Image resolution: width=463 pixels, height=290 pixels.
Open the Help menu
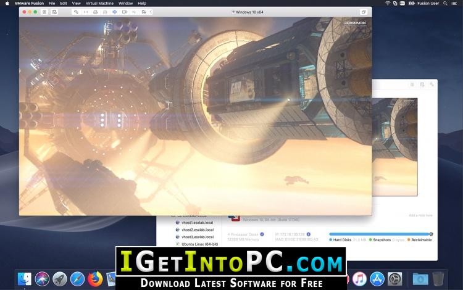click(142, 3)
